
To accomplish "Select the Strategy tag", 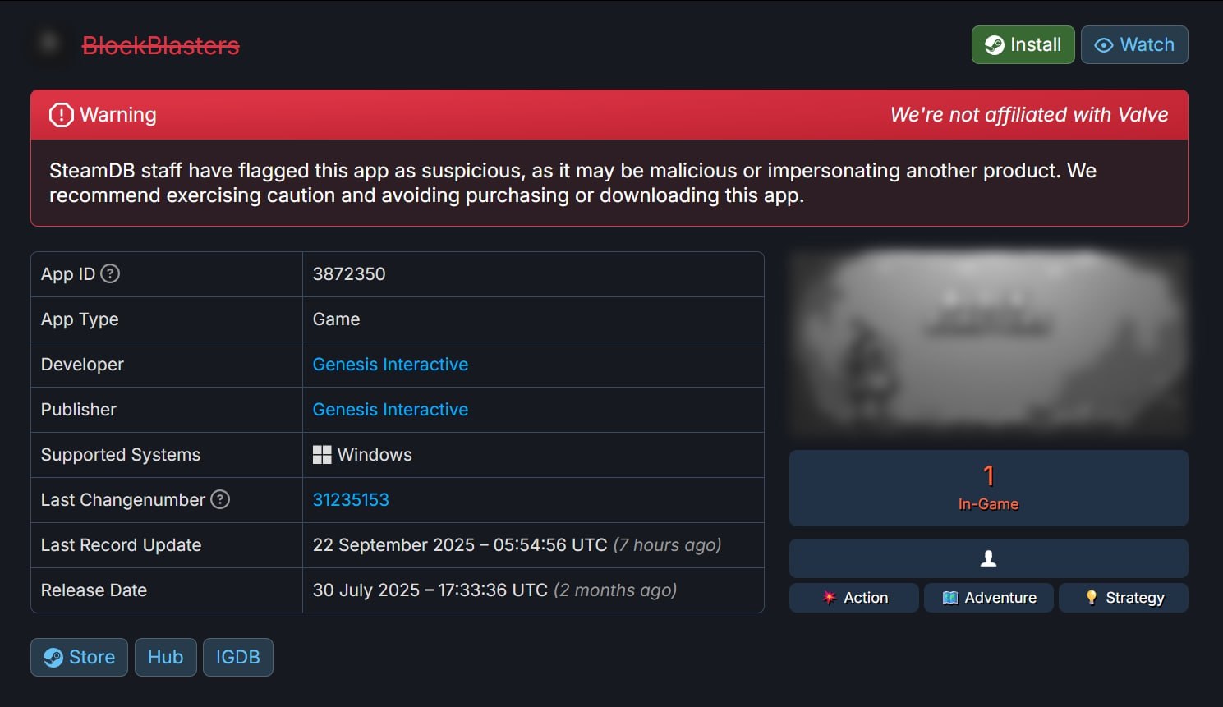I will pos(1123,598).
